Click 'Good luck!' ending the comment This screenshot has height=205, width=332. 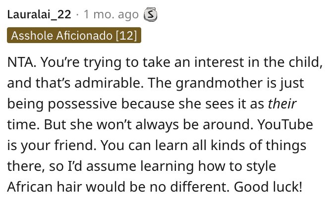point(268,187)
